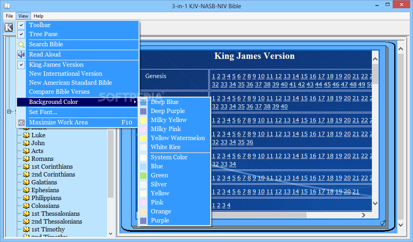Click the Romans book icon
Screen dimensions: 413x242
(26, 158)
